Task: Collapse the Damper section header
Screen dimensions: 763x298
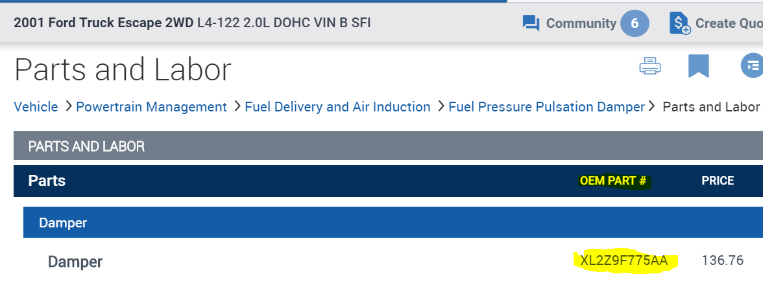Action: pos(63,223)
